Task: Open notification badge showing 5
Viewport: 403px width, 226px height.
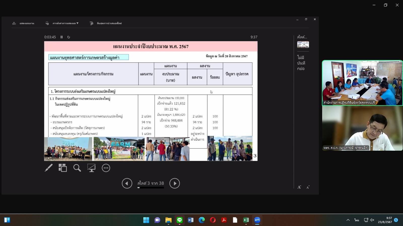Action: click(396, 220)
